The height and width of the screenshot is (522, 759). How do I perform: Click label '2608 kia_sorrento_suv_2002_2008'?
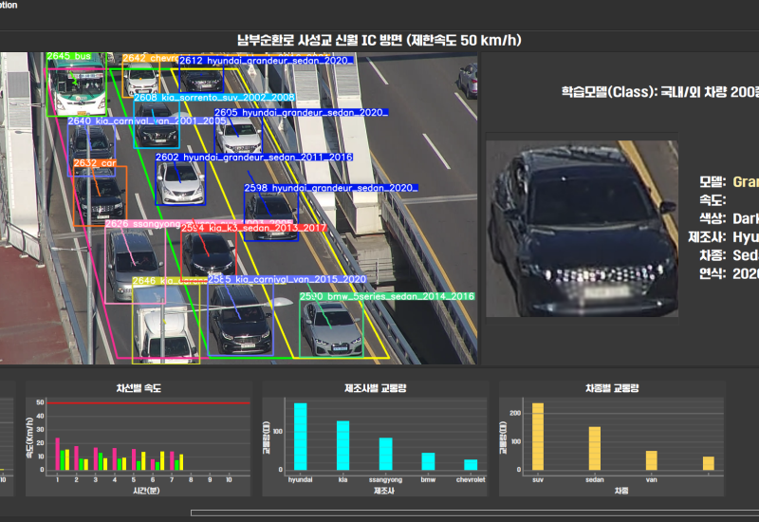(214, 98)
